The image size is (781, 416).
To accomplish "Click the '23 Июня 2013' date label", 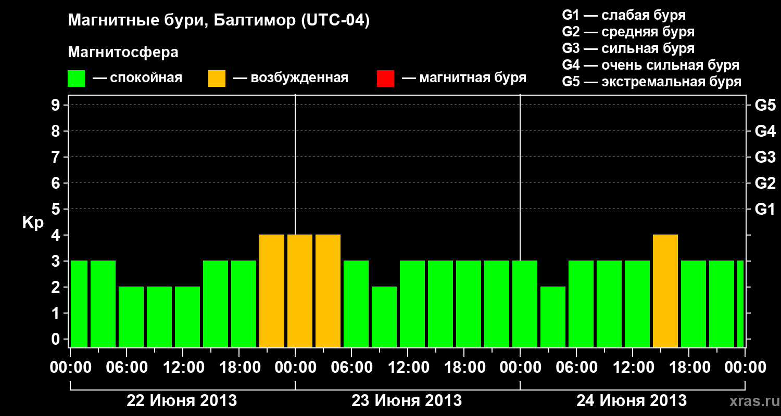I will pos(407,401).
